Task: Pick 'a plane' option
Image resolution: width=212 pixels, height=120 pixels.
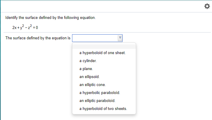Action: 86,69
